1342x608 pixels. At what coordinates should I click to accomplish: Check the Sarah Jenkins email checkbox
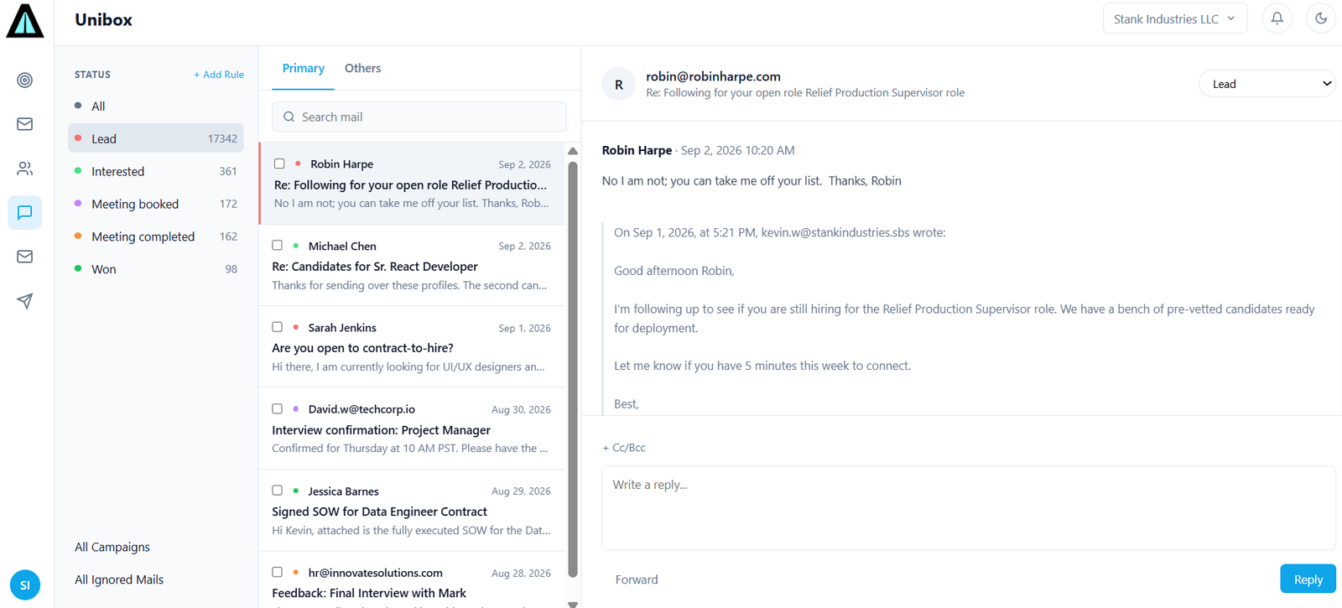click(x=278, y=327)
